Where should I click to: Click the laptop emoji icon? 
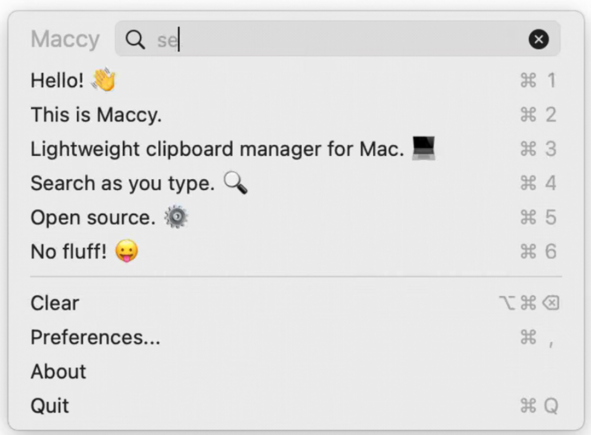point(424,148)
